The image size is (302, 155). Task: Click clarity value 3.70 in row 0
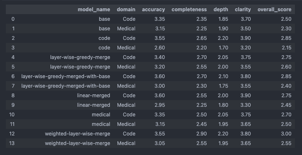click(x=245, y=19)
